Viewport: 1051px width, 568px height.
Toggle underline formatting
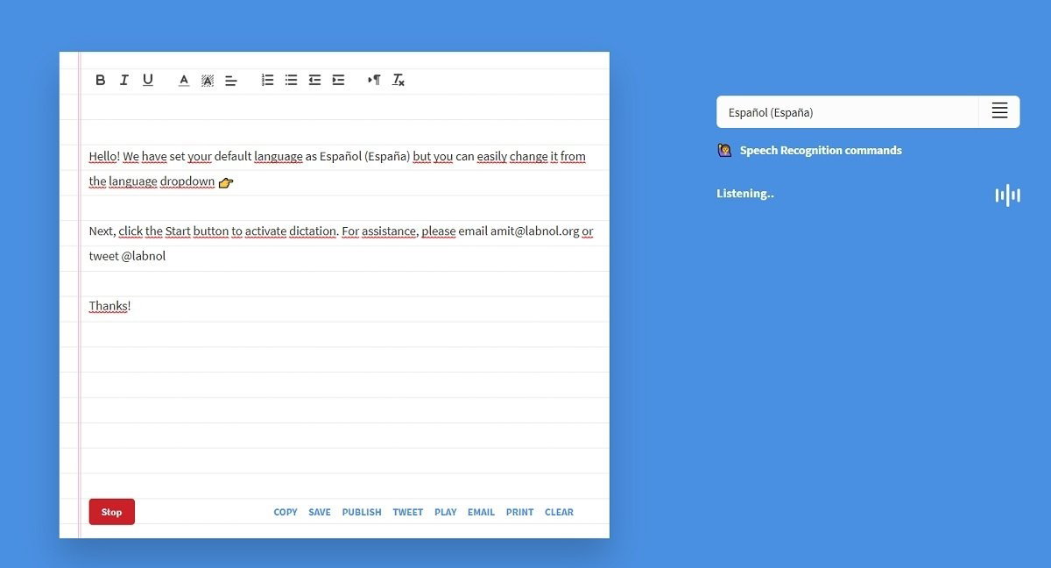pos(148,80)
